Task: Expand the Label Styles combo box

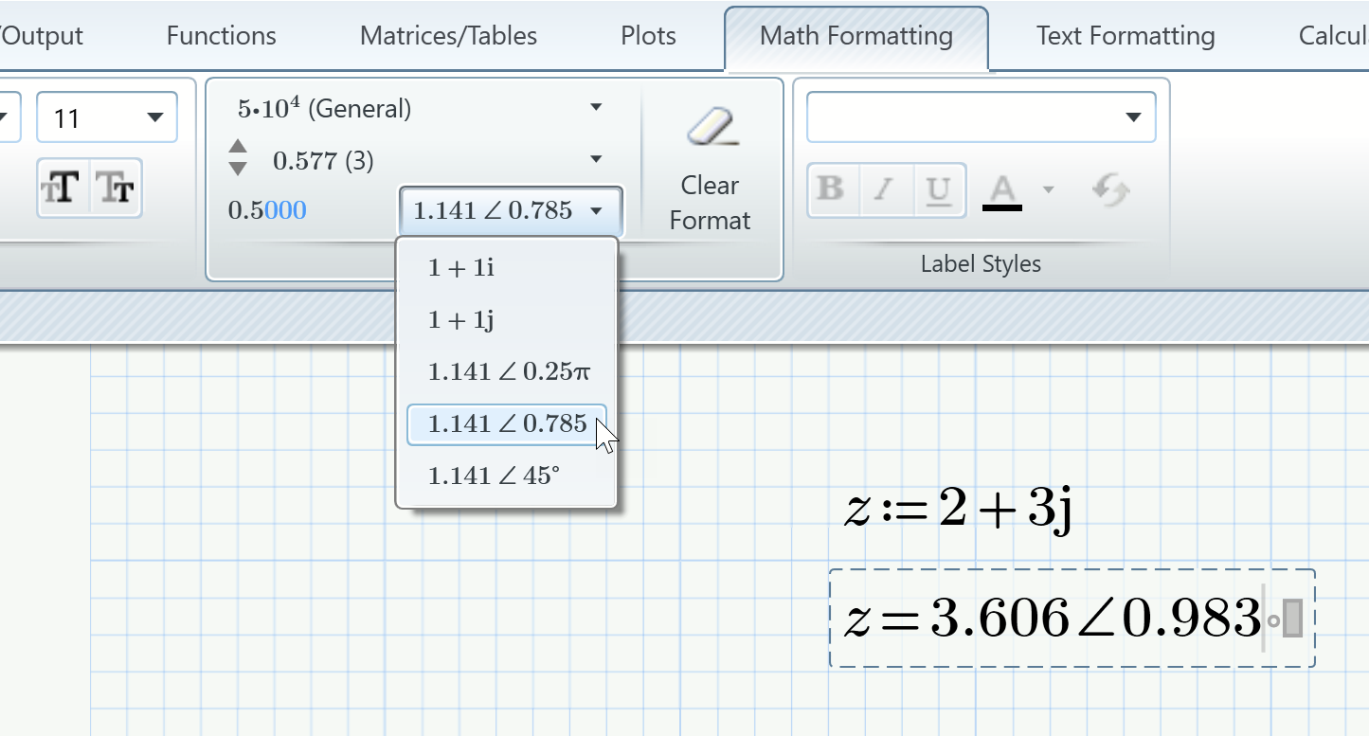Action: 1134,117
